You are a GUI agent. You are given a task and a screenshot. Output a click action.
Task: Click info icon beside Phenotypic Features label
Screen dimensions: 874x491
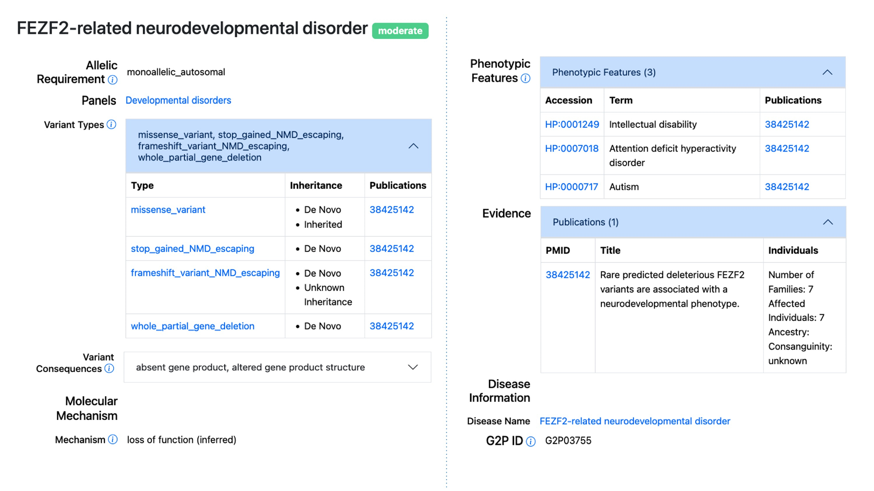[526, 79]
